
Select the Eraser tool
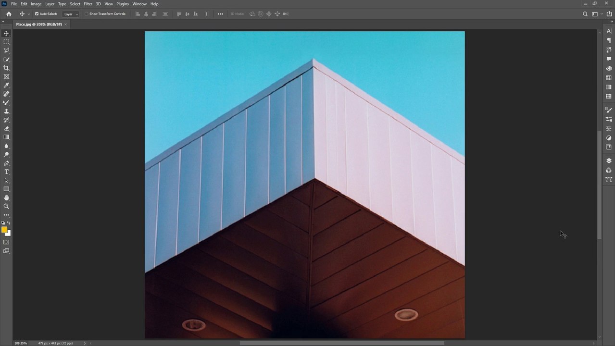(6, 128)
